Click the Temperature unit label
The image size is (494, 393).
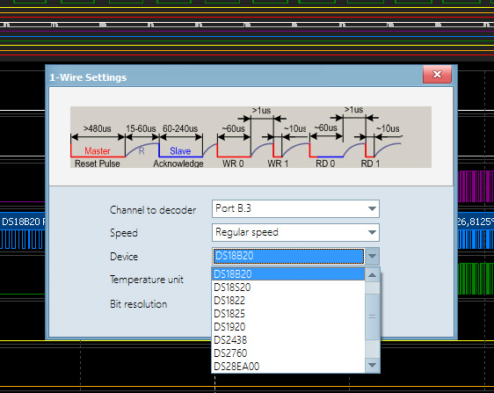pyautogui.click(x=147, y=280)
